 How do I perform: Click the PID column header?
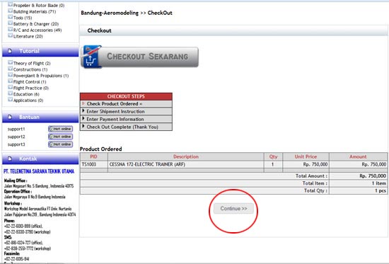(x=94, y=156)
